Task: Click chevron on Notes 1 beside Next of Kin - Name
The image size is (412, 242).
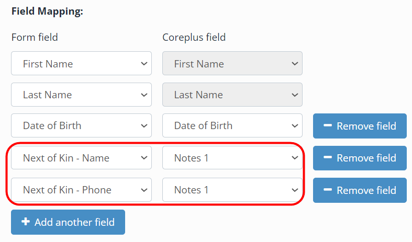Action: click(295, 158)
